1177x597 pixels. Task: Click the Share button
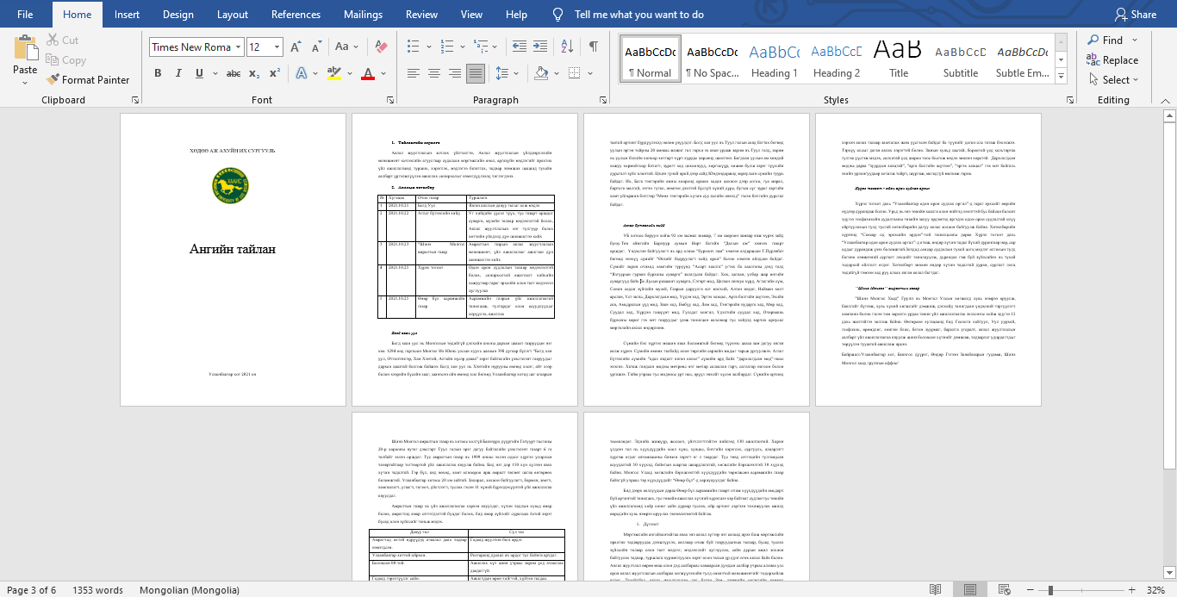click(1136, 15)
